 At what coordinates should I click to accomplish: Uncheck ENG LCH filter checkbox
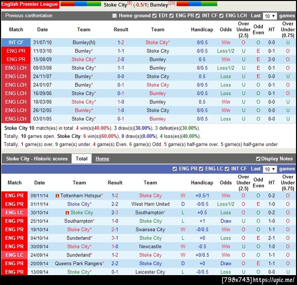[221, 16]
